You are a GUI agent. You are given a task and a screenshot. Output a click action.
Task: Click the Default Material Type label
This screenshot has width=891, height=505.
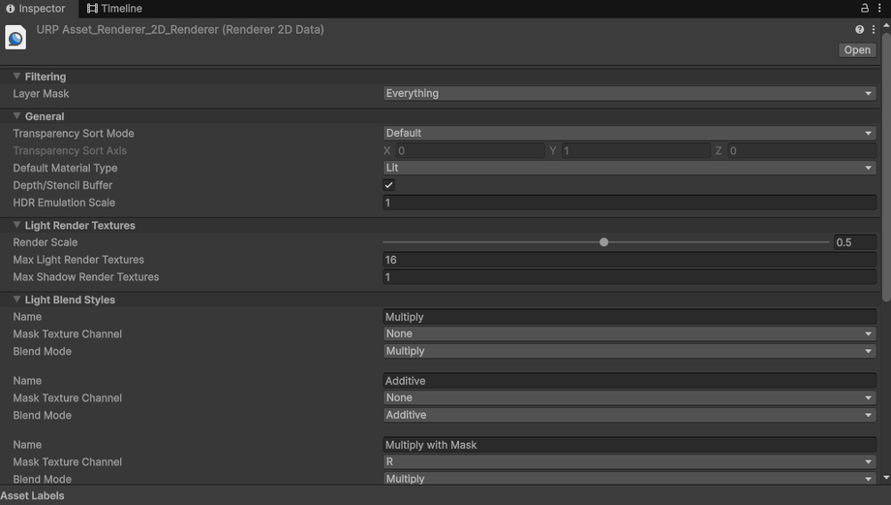pyautogui.click(x=65, y=169)
